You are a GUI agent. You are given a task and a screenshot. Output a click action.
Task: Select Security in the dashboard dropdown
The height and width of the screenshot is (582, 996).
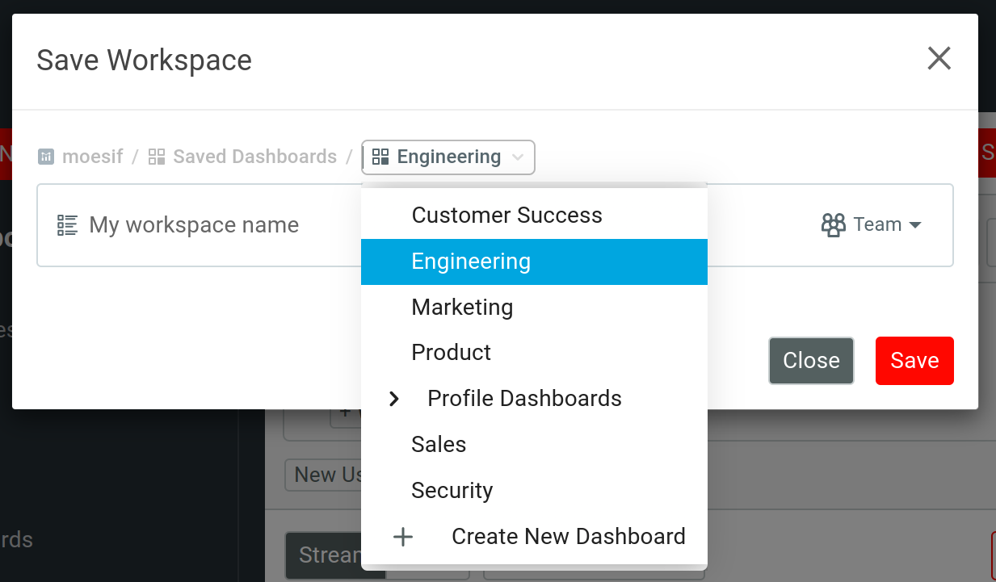pos(452,490)
